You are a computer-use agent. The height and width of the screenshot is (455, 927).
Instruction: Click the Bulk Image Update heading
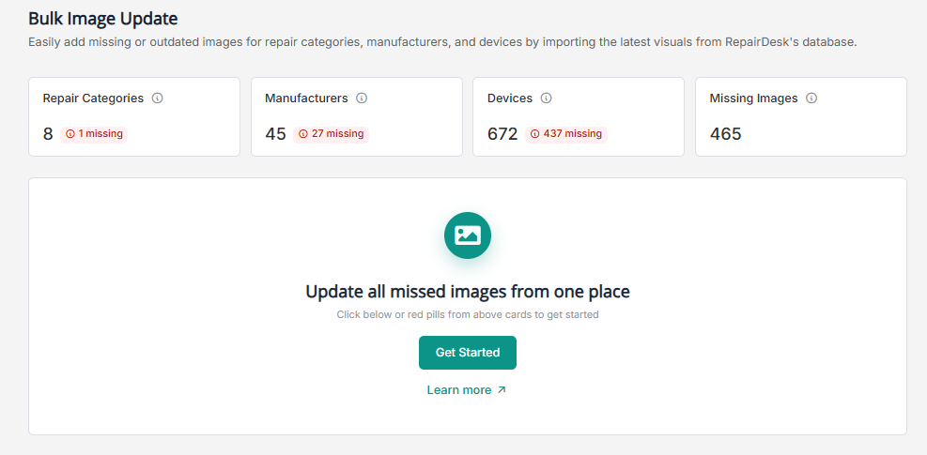(103, 18)
